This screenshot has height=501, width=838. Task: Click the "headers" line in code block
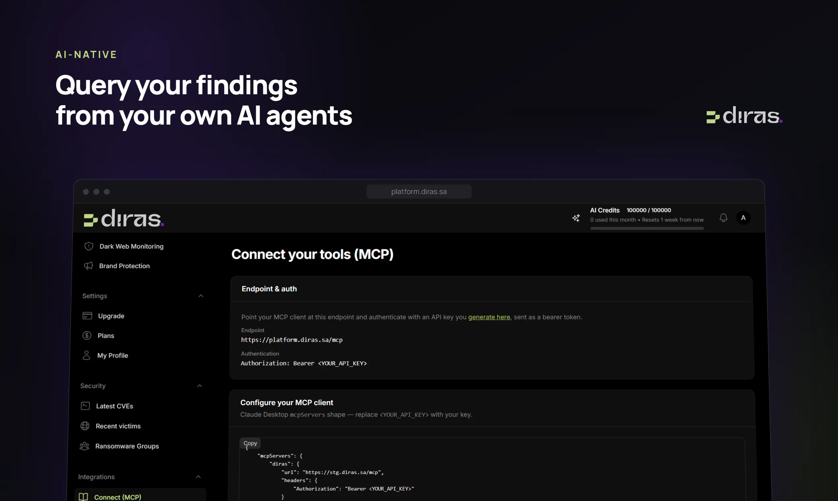point(299,481)
